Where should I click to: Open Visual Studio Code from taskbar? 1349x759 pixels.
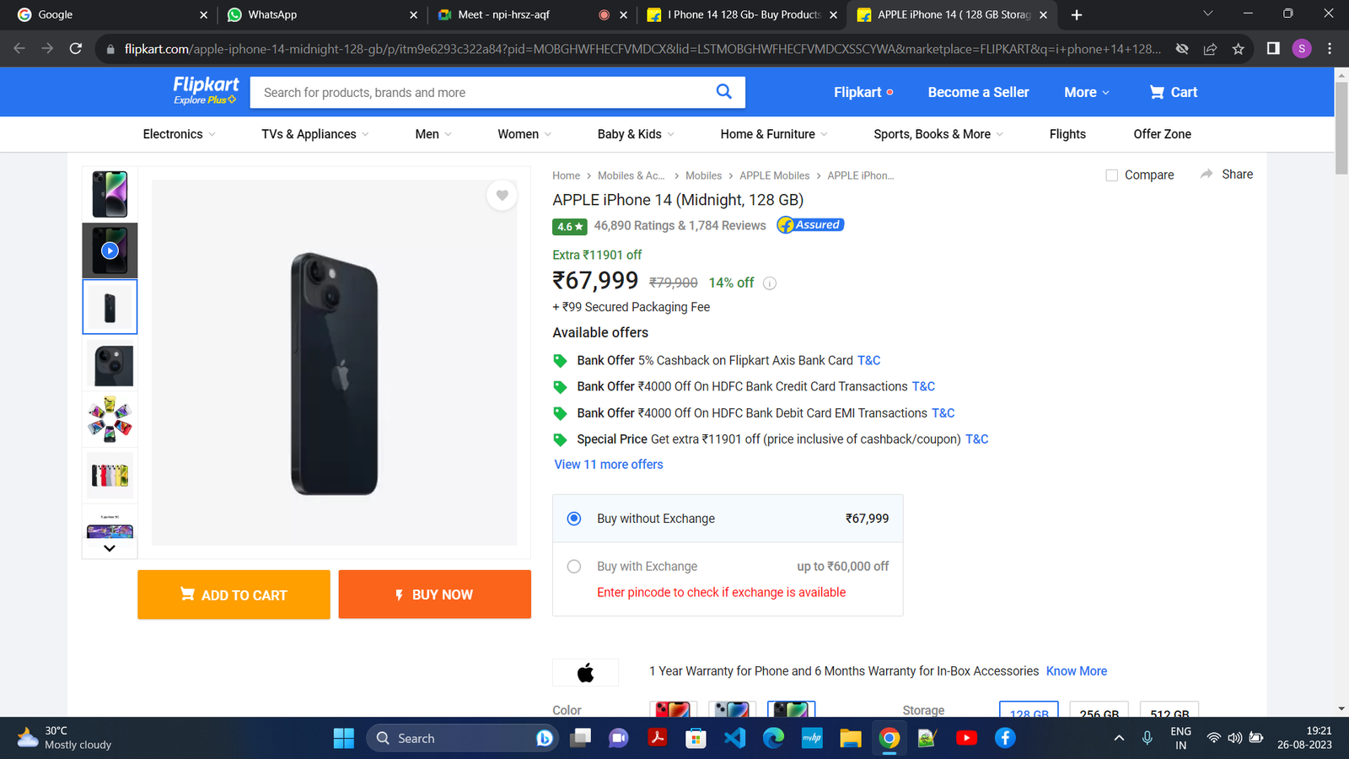pos(734,738)
